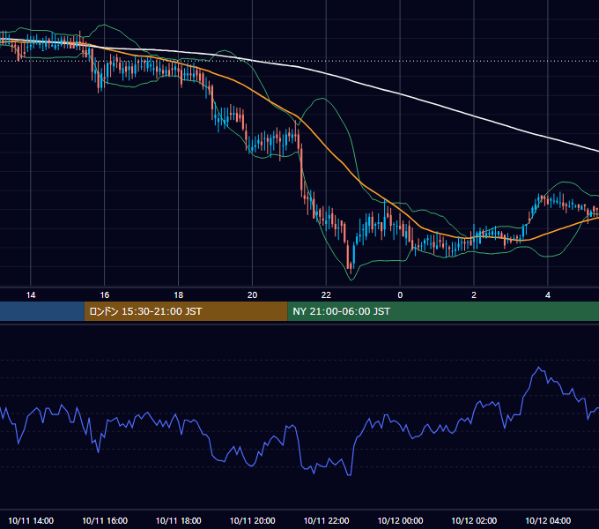Click the 10/11 20:00 date label
The height and width of the screenshot is (529, 599).
point(252,520)
